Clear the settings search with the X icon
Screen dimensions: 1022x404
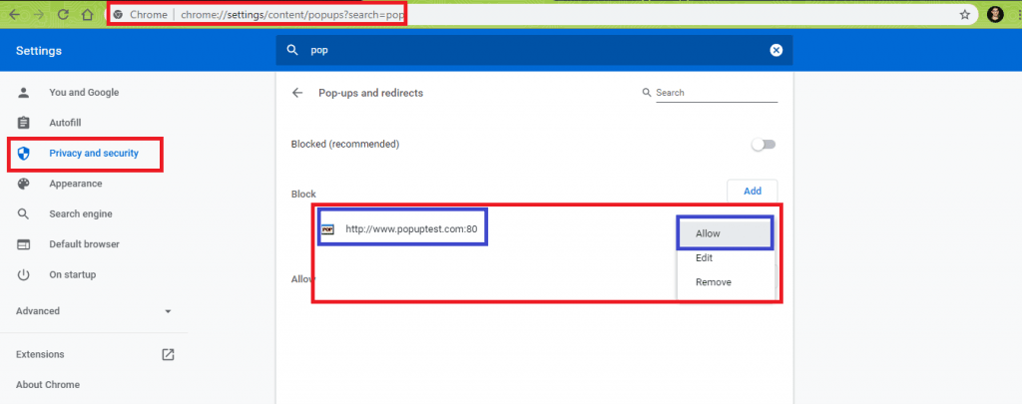coord(775,50)
